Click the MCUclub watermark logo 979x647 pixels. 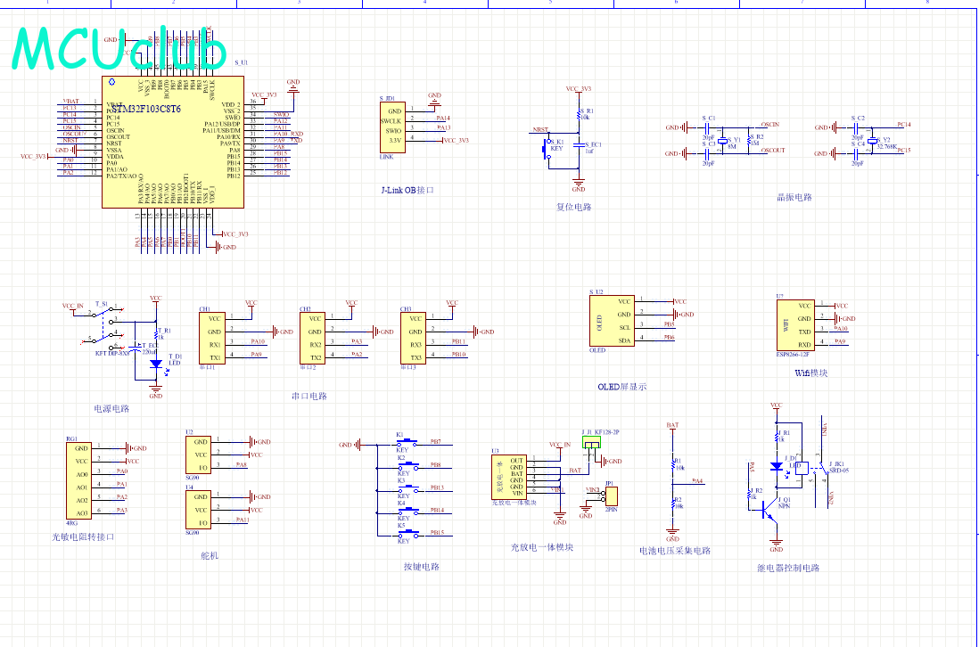click(119, 49)
